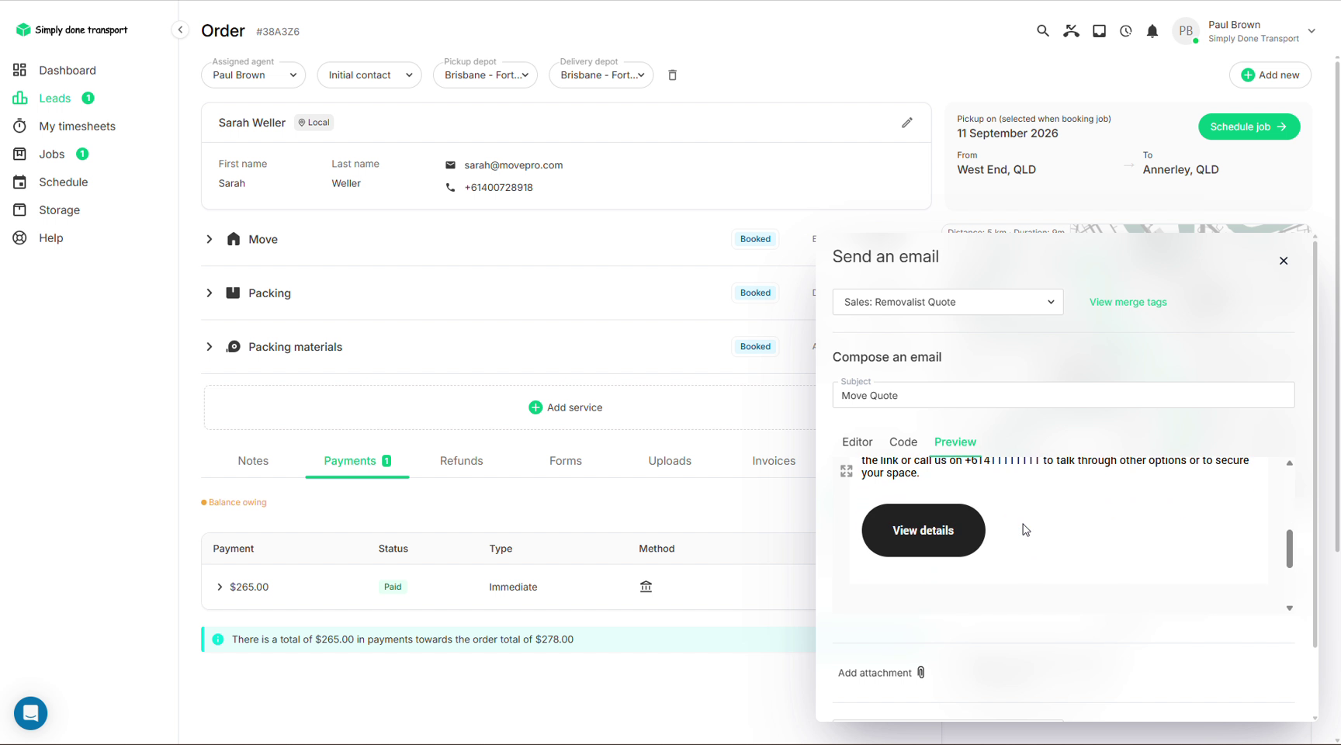
Task: Open notifications bell
Action: [x=1152, y=31]
